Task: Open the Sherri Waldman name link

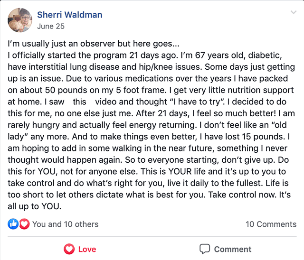Action: tap(69, 15)
